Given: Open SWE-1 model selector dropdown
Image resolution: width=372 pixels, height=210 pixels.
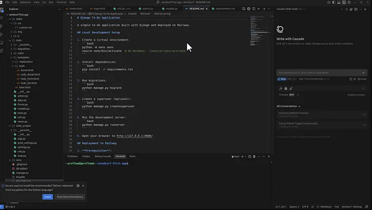Looking at the screenshot, I should click(x=312, y=79).
